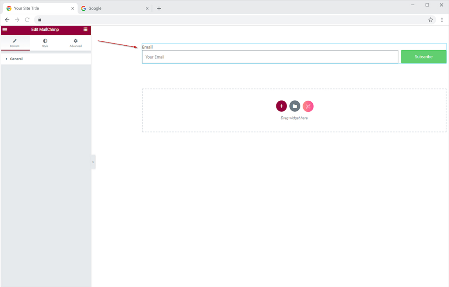Bookmark page with the star icon
This screenshot has height=287, width=449.
430,20
